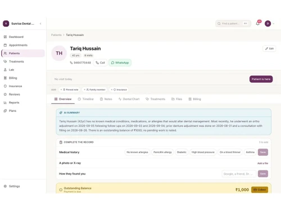This screenshot has width=281, height=211.
Task: Click the 8 visits badge
Action: (x=88, y=55)
